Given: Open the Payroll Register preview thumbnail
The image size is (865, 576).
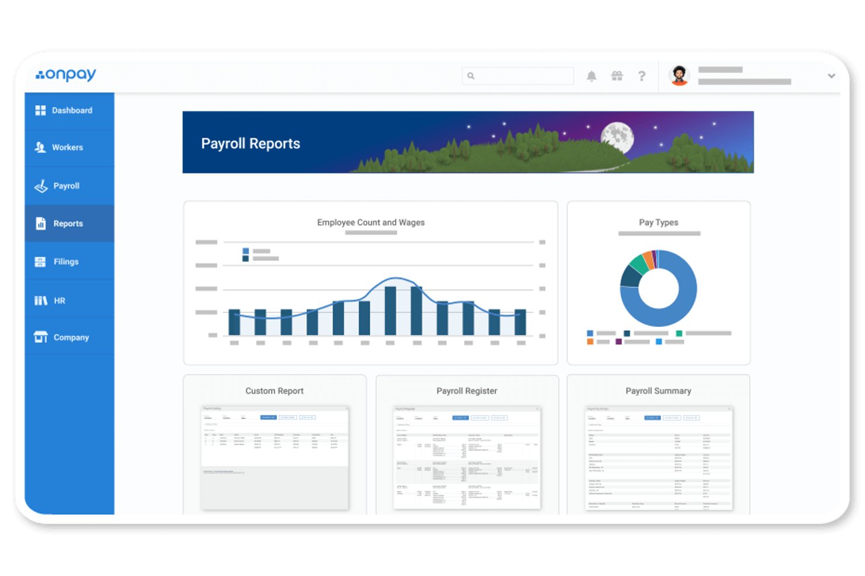Looking at the screenshot, I should 467,458.
